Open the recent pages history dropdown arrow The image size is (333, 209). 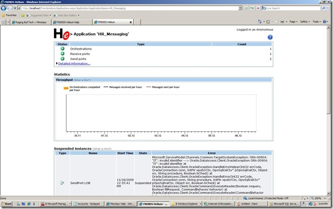coord(15,8)
